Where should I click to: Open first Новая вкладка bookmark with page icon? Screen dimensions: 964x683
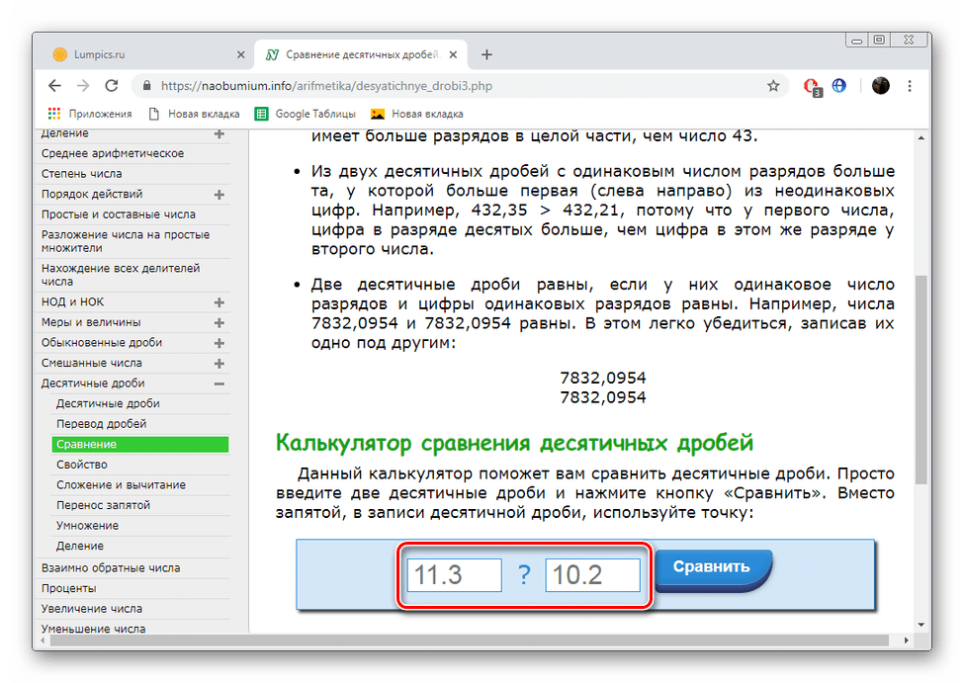click(194, 114)
